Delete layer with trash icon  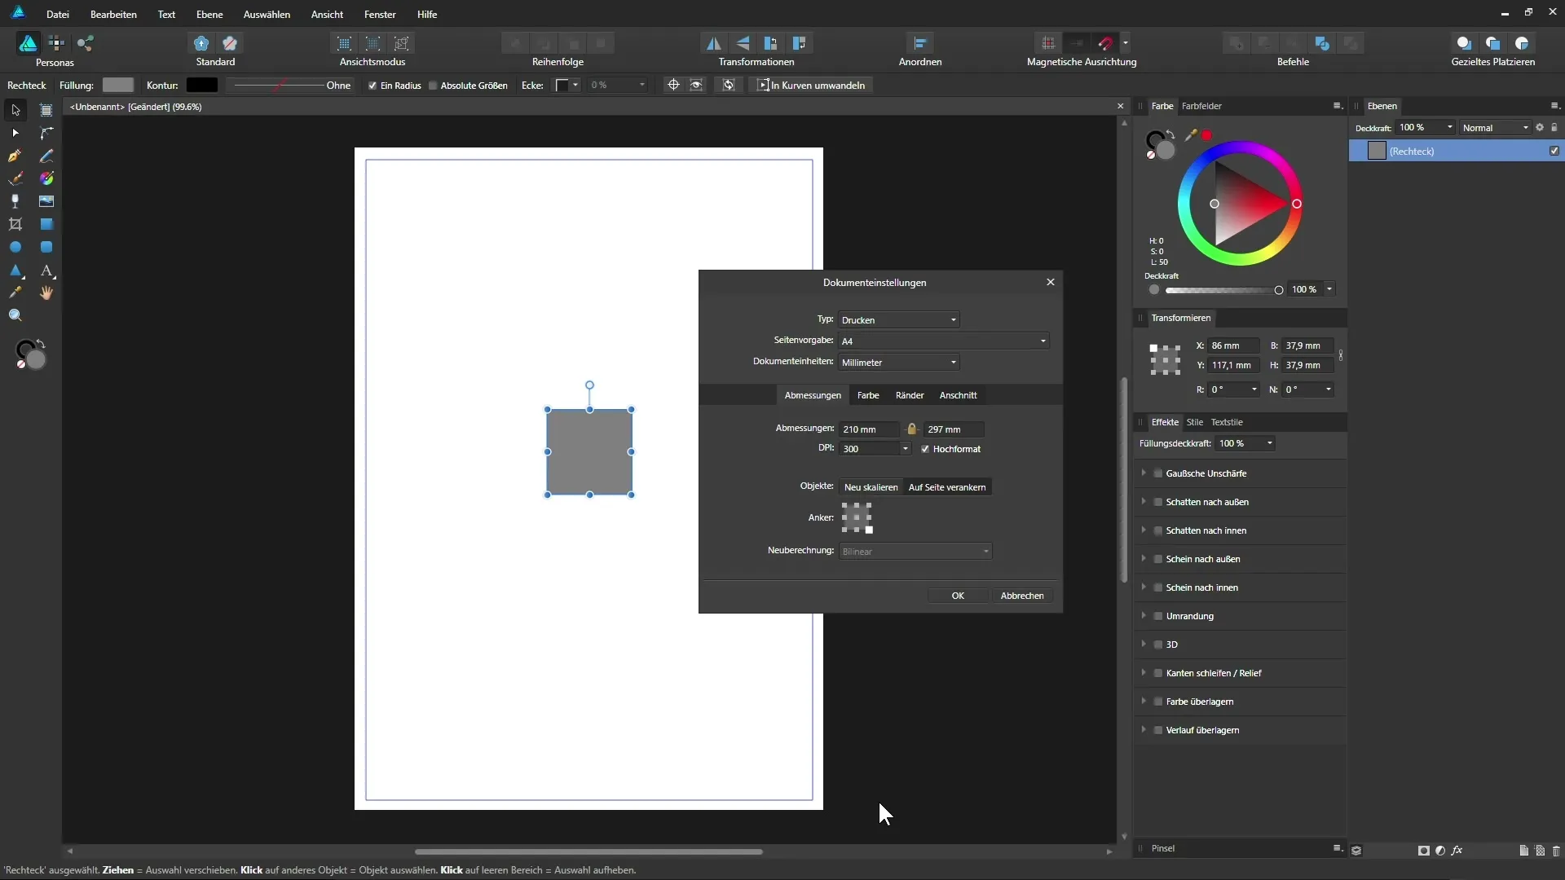click(x=1556, y=850)
